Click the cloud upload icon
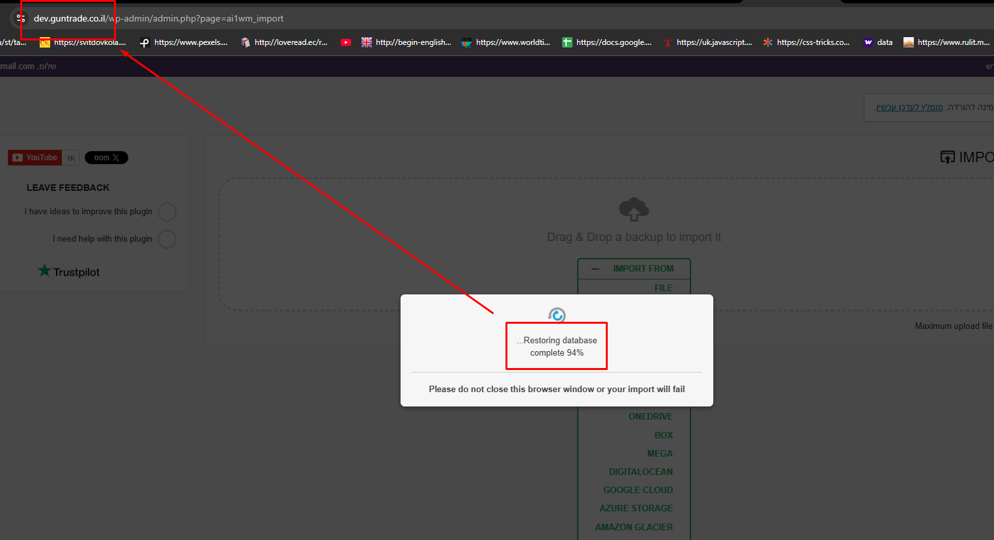The height and width of the screenshot is (540, 994). (633, 210)
